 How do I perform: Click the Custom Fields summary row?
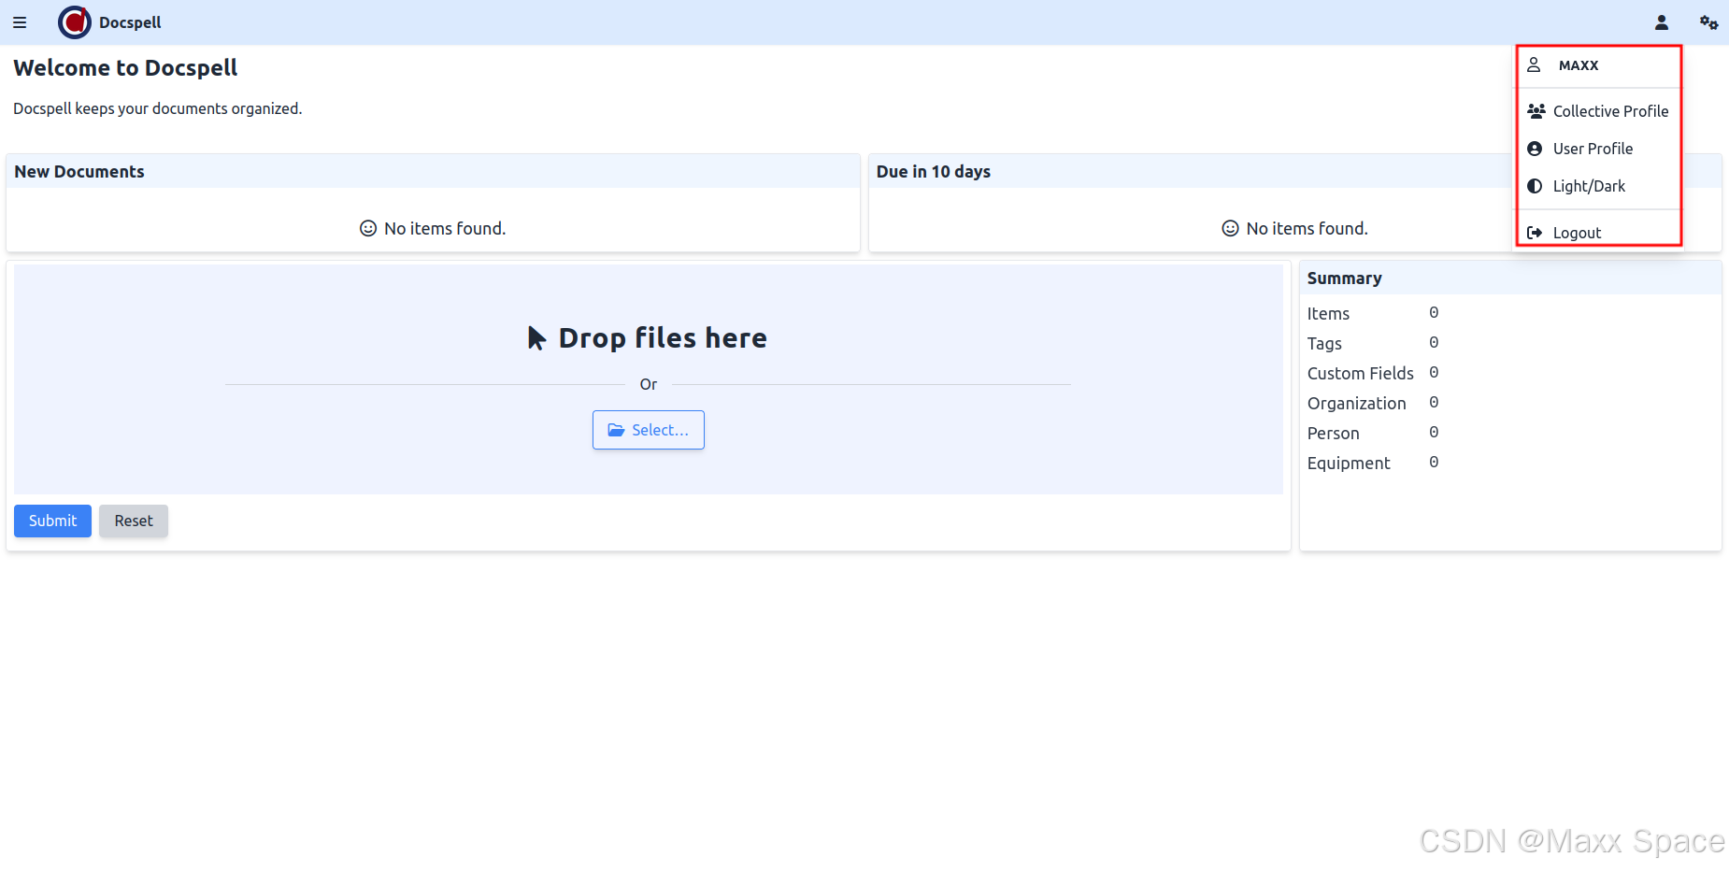pyautogui.click(x=1373, y=373)
